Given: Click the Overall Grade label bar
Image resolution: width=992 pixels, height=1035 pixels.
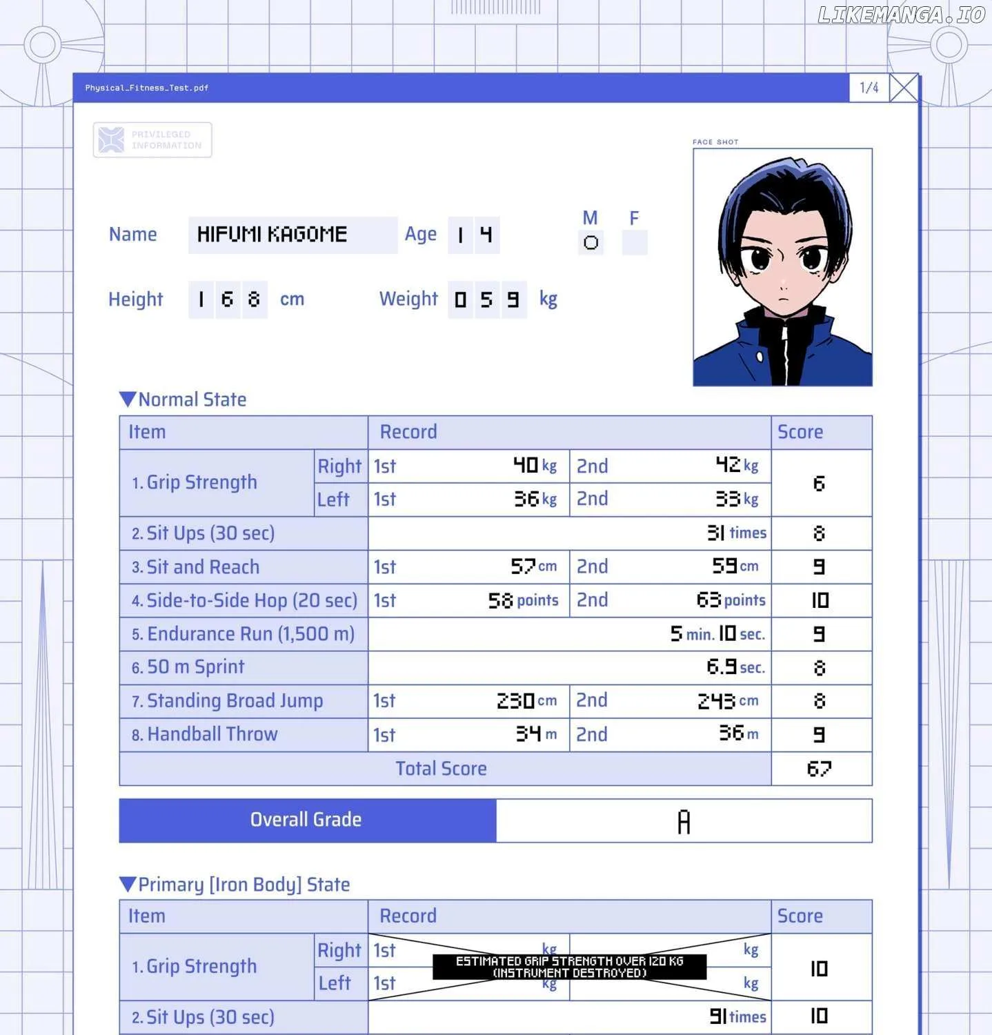Looking at the screenshot, I should 308,820.
